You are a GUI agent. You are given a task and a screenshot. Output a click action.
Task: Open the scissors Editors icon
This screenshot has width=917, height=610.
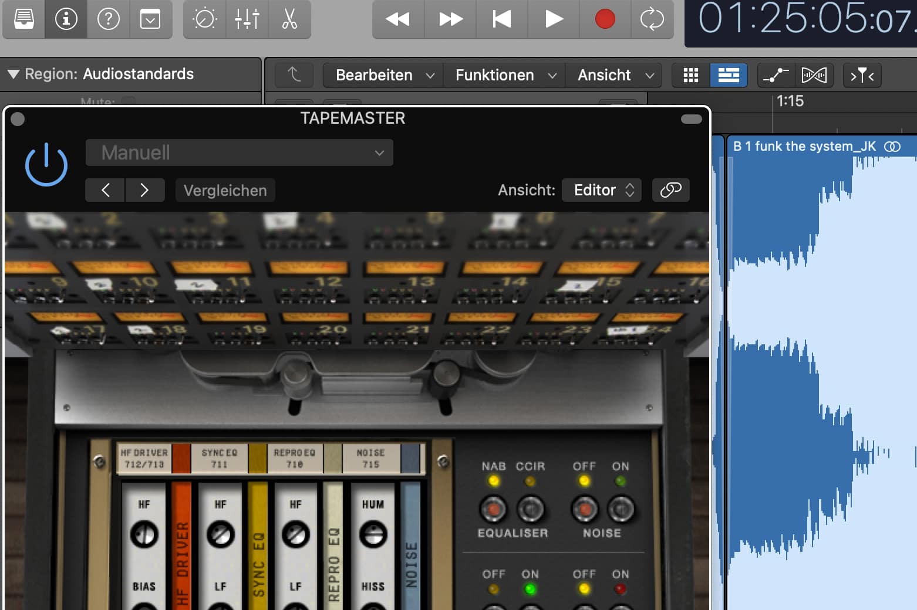289,19
